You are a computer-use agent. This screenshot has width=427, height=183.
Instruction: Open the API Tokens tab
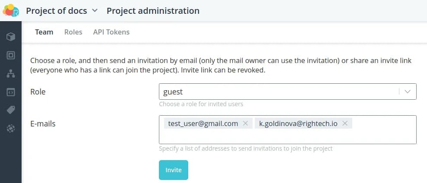click(x=111, y=32)
